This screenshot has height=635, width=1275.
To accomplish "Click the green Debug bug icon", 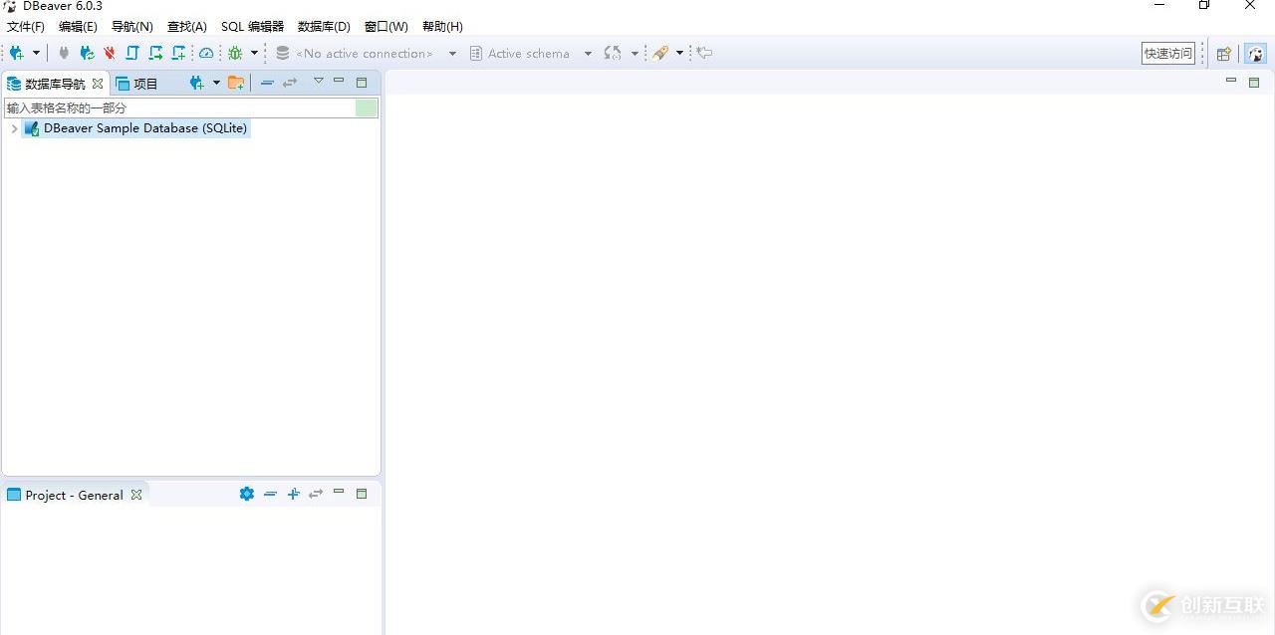I will (x=235, y=53).
